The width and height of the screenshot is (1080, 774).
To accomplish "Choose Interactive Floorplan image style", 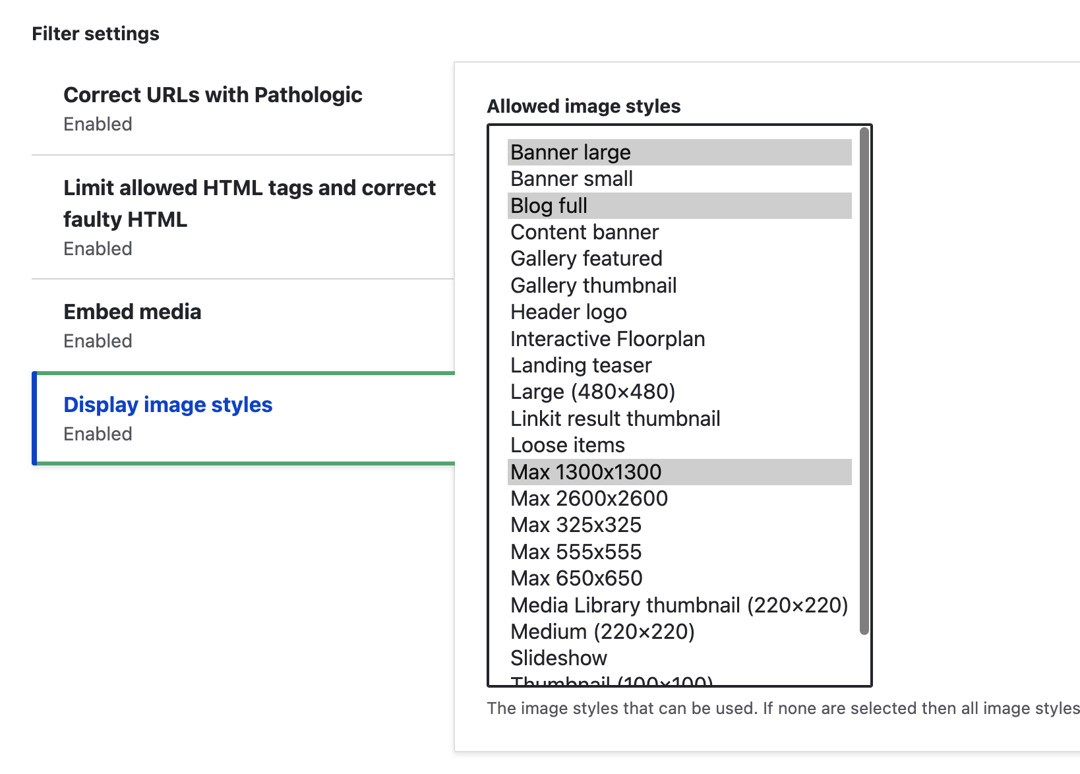I will pos(607,339).
